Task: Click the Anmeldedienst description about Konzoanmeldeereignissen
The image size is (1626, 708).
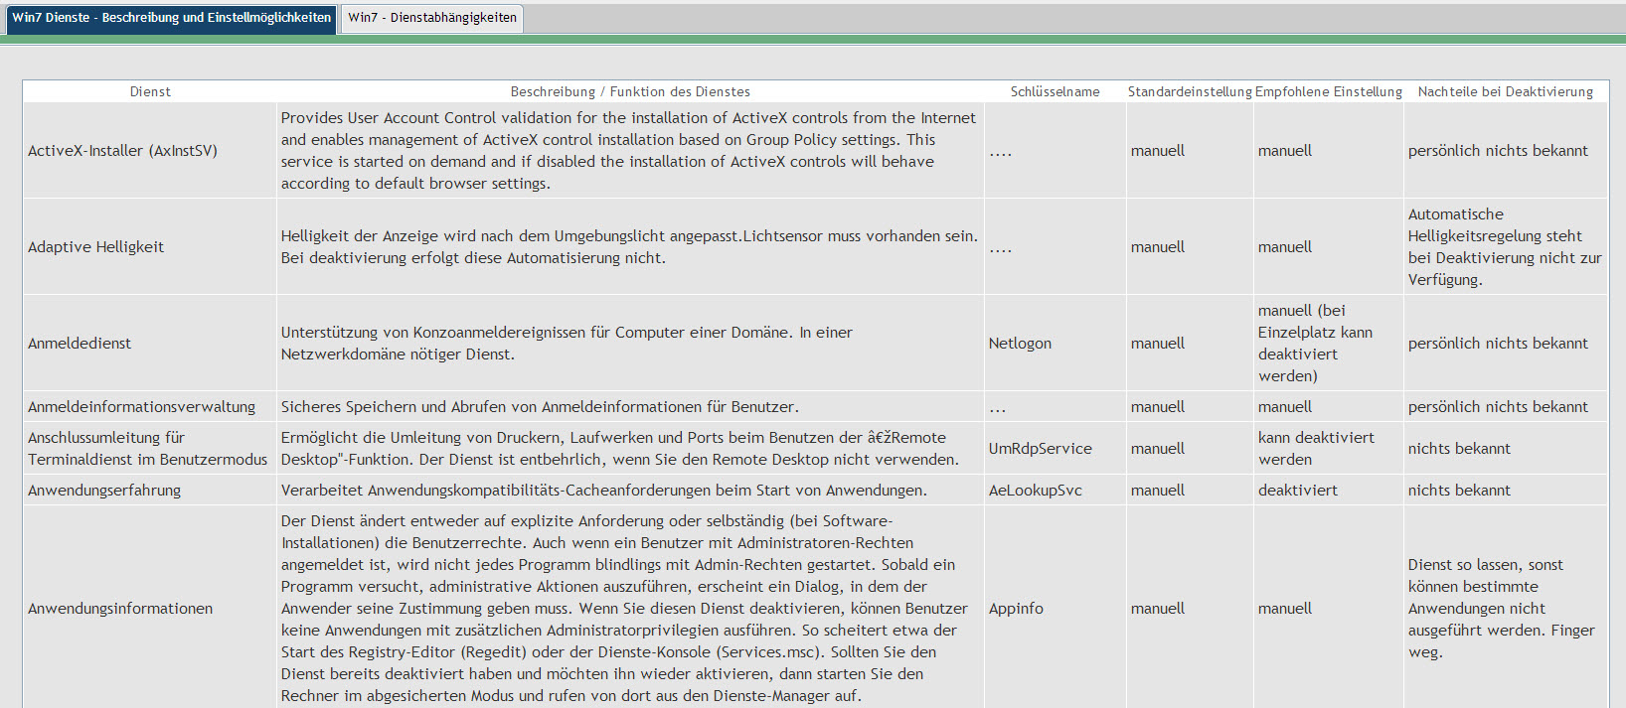Action: point(567,344)
